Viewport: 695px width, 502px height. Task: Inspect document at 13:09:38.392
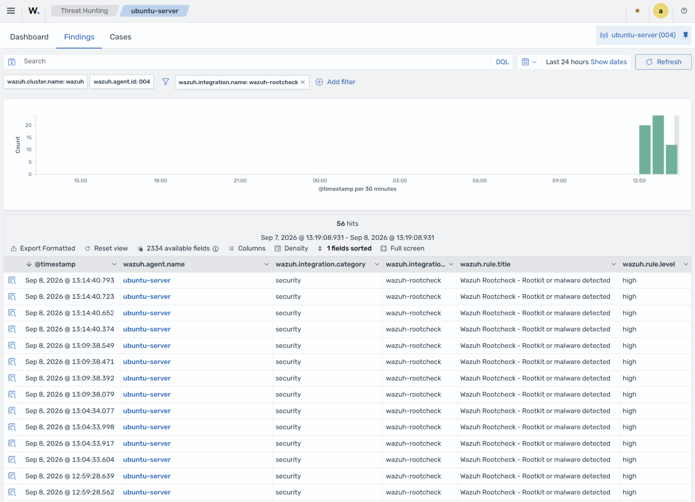coord(12,378)
